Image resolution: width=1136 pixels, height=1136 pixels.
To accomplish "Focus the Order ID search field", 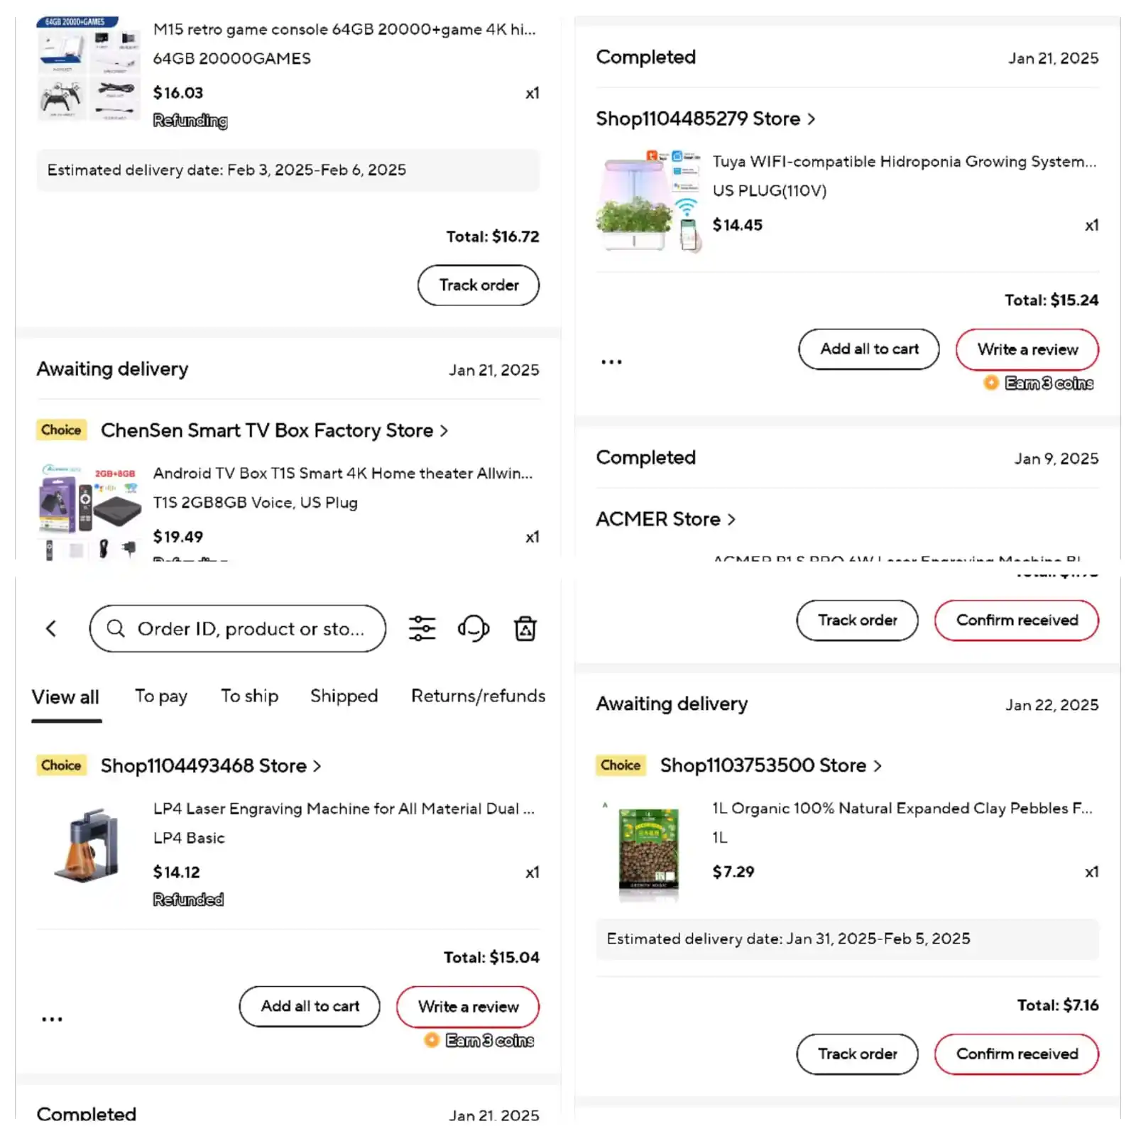I will pyautogui.click(x=238, y=628).
